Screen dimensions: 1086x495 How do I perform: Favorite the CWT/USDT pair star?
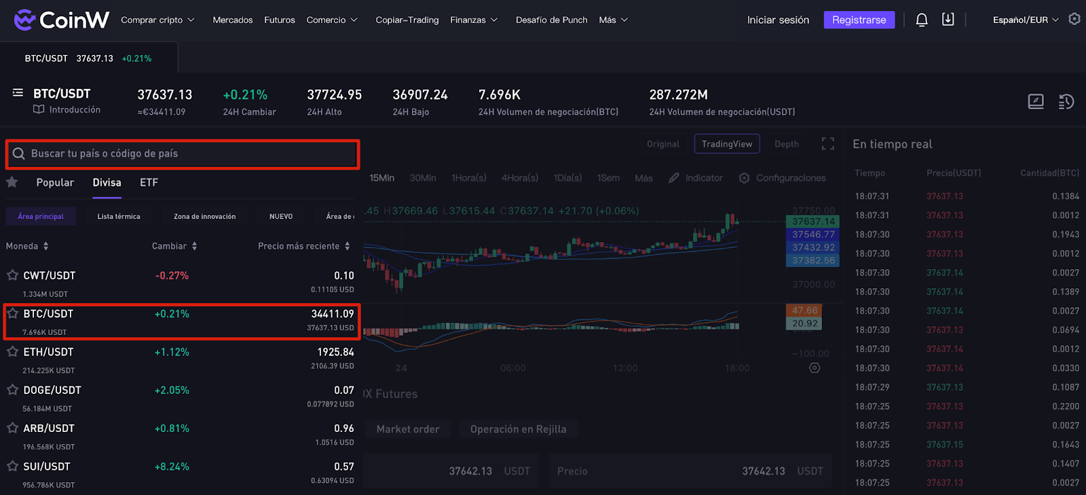coord(12,275)
